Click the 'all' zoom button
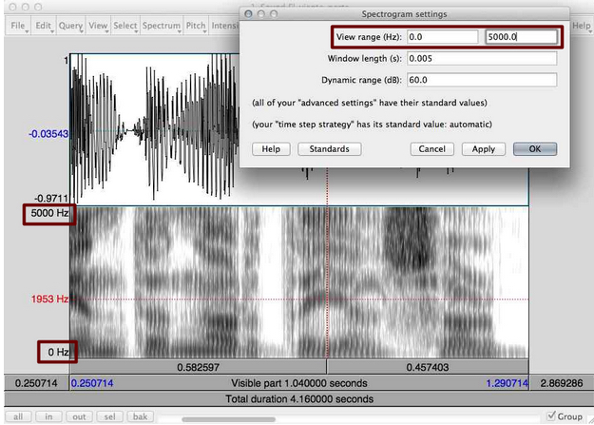594x425 pixels. (x=18, y=416)
